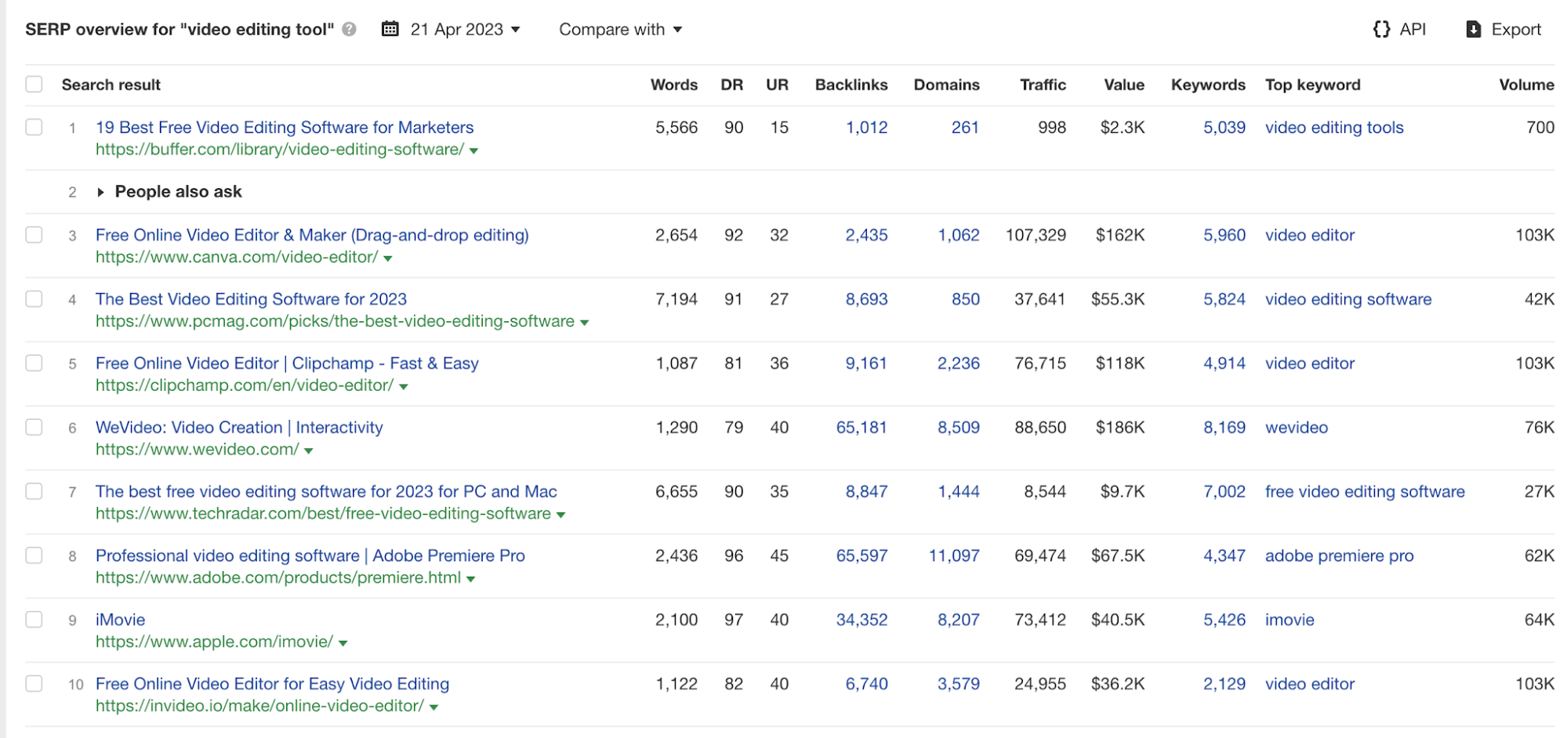Open the Compare with dropdown
This screenshot has width=1567, height=738.
point(620,29)
